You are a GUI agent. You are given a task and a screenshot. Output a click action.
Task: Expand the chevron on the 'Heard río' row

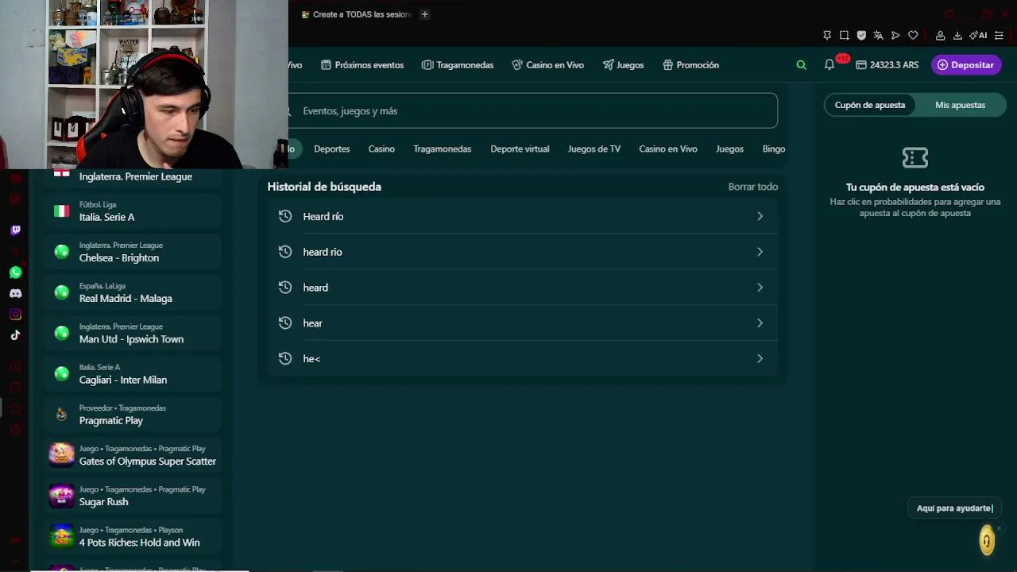760,216
